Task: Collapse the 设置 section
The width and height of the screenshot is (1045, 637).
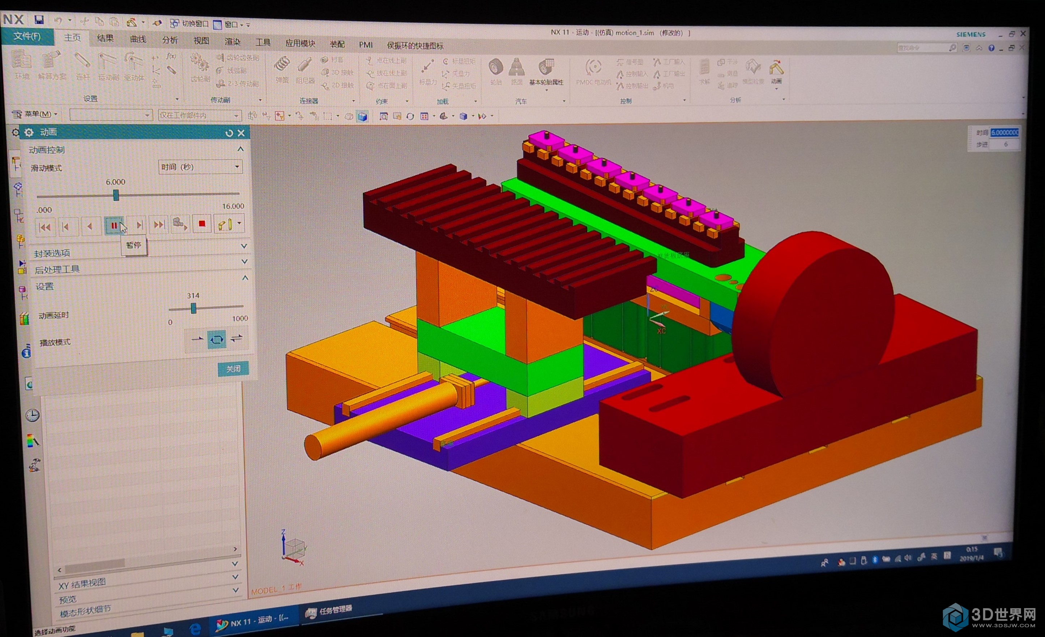Action: point(245,278)
